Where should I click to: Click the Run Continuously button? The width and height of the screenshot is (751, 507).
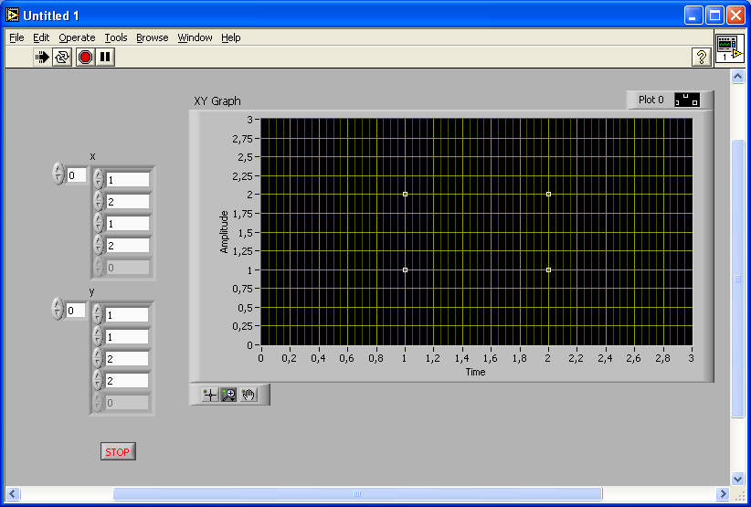coord(62,57)
